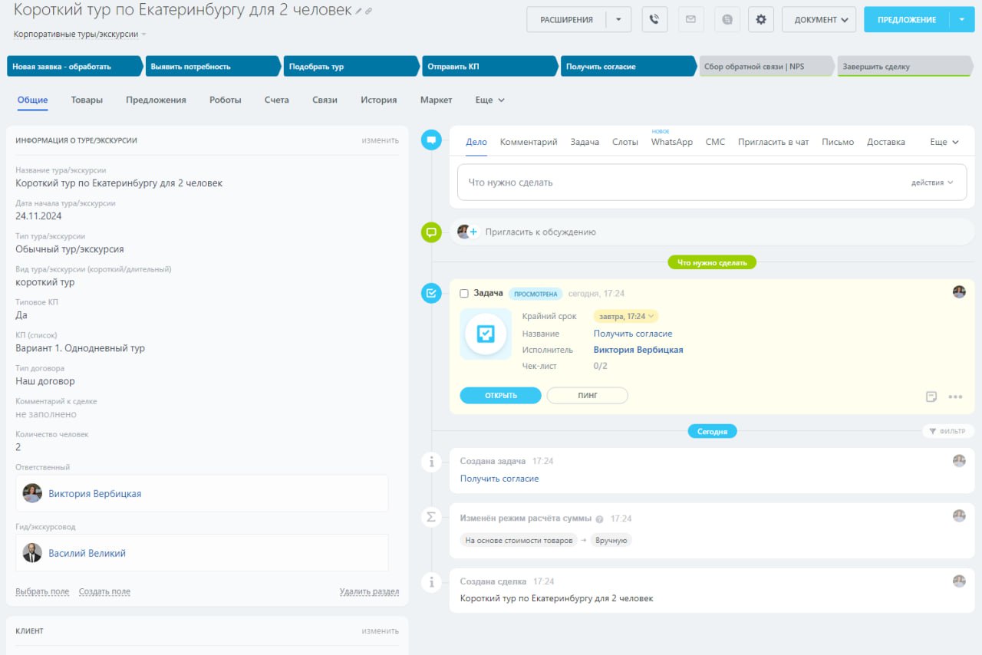
Task: Open settings via the gear icon
Action: 761,20
